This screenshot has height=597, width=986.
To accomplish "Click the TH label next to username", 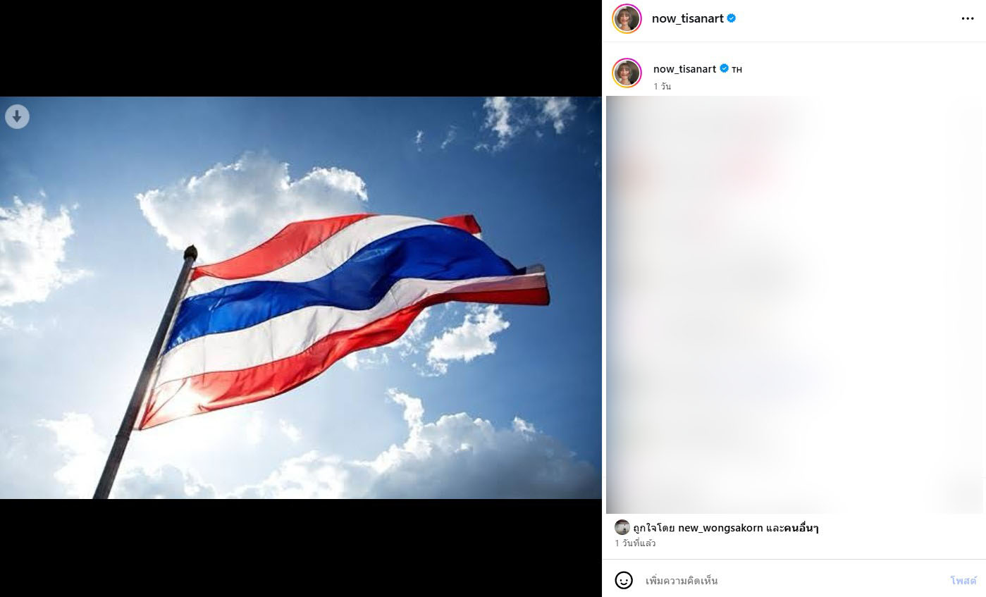I will (x=737, y=69).
